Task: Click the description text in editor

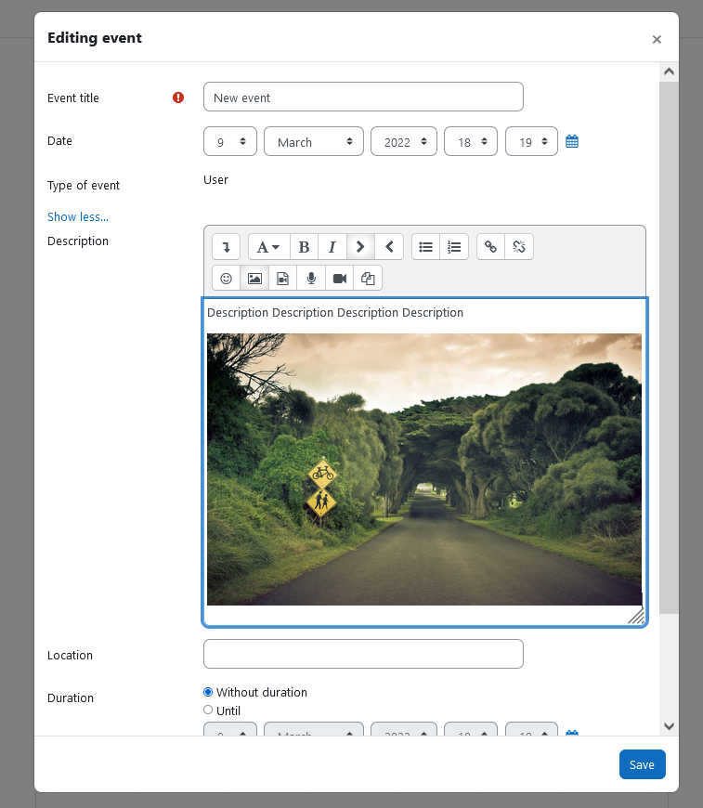Action: (335, 312)
